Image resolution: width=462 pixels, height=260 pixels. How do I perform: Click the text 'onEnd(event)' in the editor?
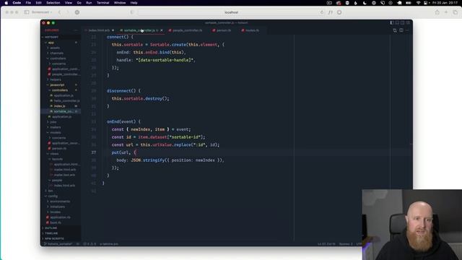coord(121,121)
